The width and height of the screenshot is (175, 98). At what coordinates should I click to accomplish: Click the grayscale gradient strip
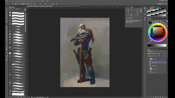pos(157,45)
